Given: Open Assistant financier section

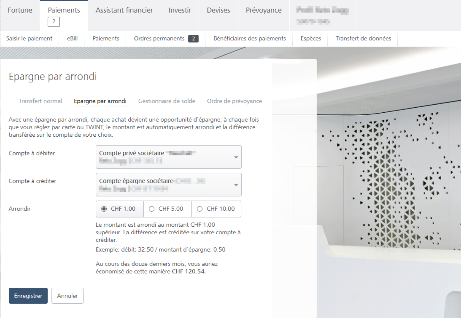Looking at the screenshot, I should (124, 10).
